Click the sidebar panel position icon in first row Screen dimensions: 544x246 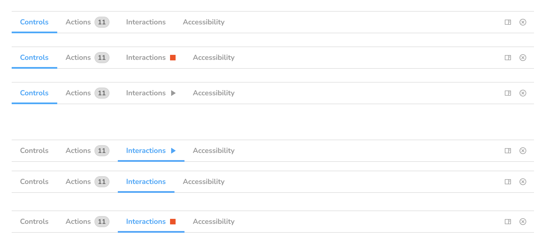pyautogui.click(x=508, y=22)
